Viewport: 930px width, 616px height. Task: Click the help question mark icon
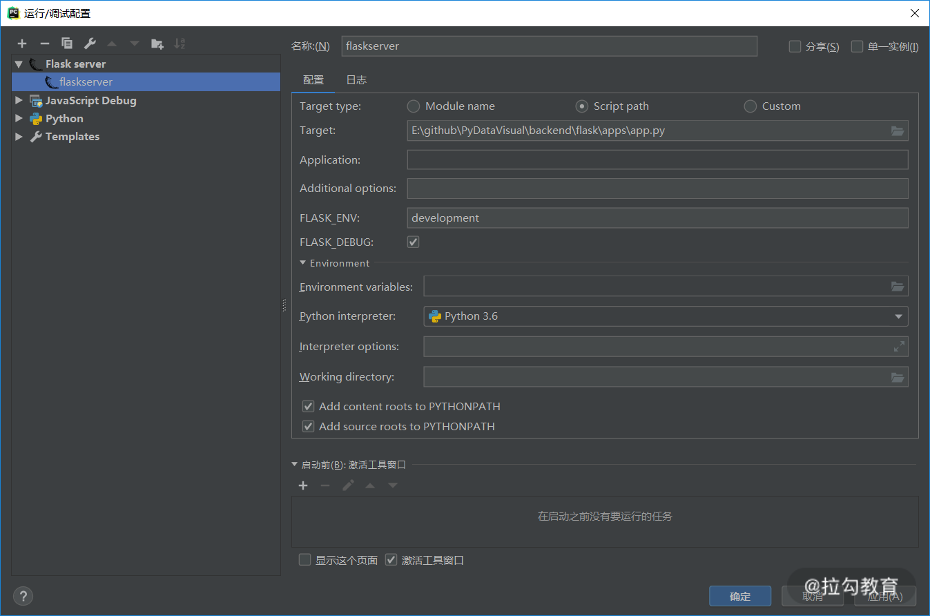[x=23, y=596]
